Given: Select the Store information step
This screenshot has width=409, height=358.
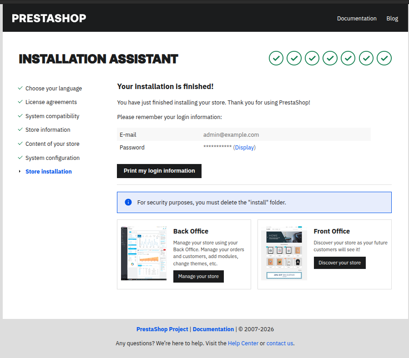Looking at the screenshot, I should tap(48, 130).
